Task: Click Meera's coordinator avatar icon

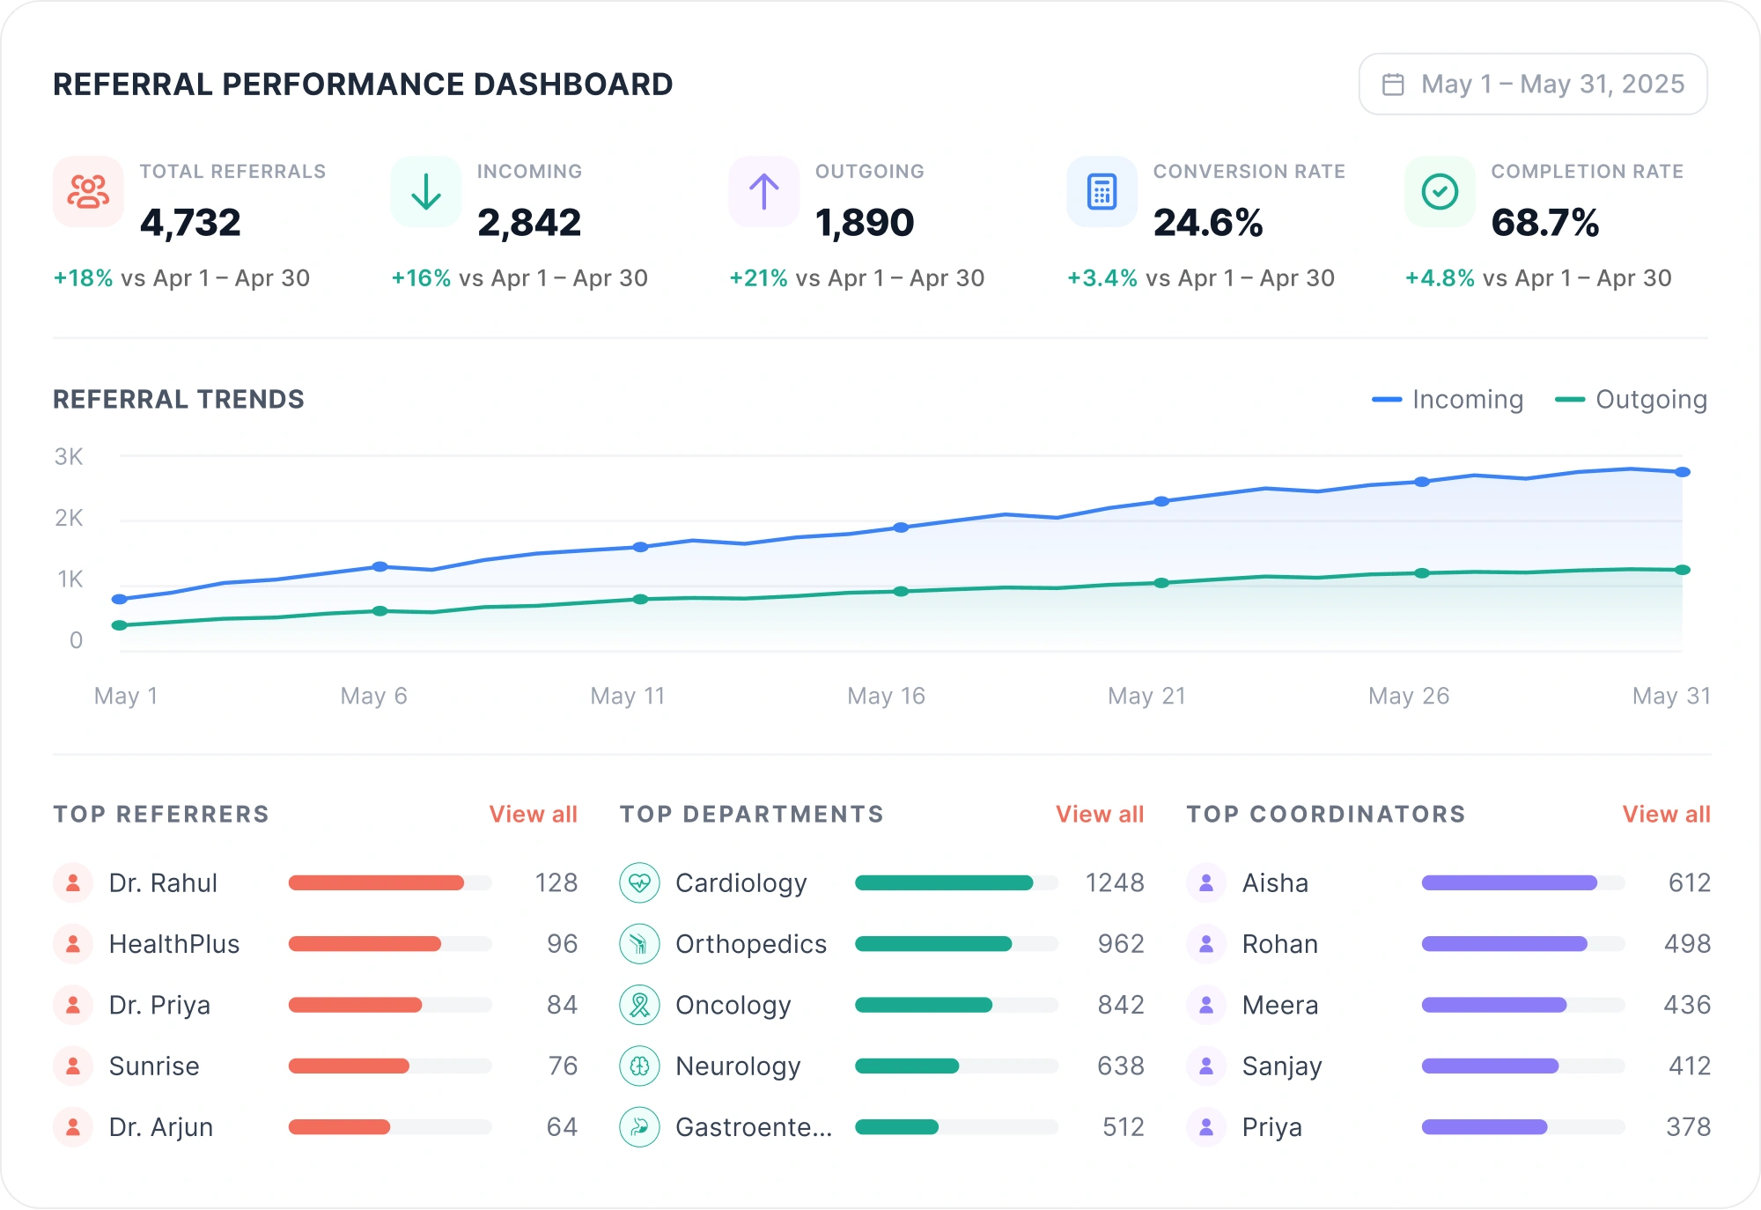Action: coord(1207,1005)
